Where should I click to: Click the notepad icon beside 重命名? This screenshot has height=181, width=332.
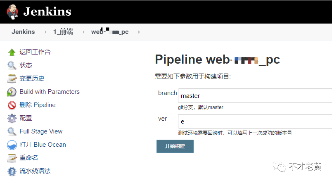coord(12,158)
